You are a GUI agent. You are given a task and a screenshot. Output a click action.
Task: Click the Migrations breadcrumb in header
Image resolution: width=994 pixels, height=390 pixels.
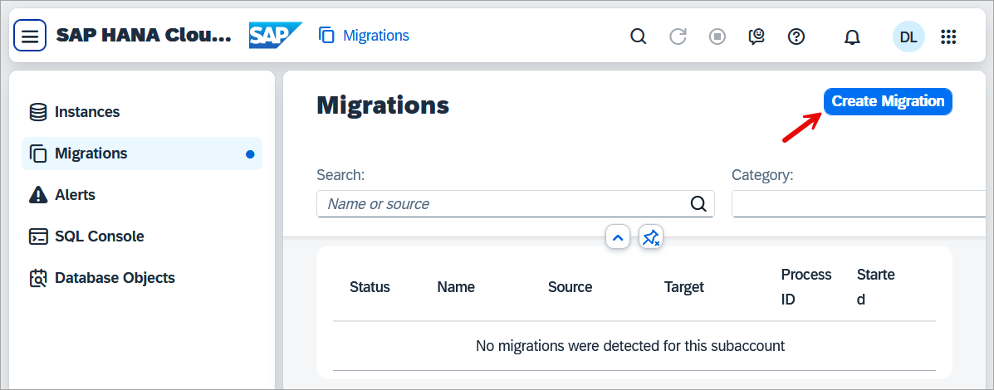point(364,36)
